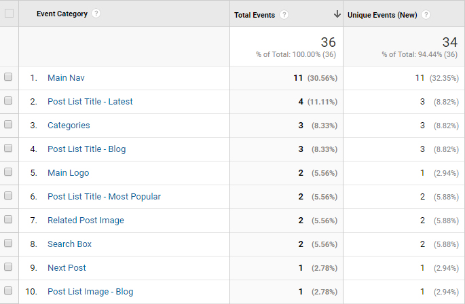Sort by Unique Events (New) column

(x=383, y=14)
